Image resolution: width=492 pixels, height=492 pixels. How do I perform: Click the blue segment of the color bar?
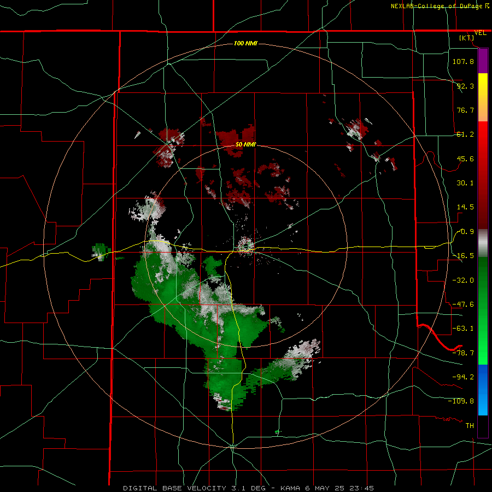483,390
